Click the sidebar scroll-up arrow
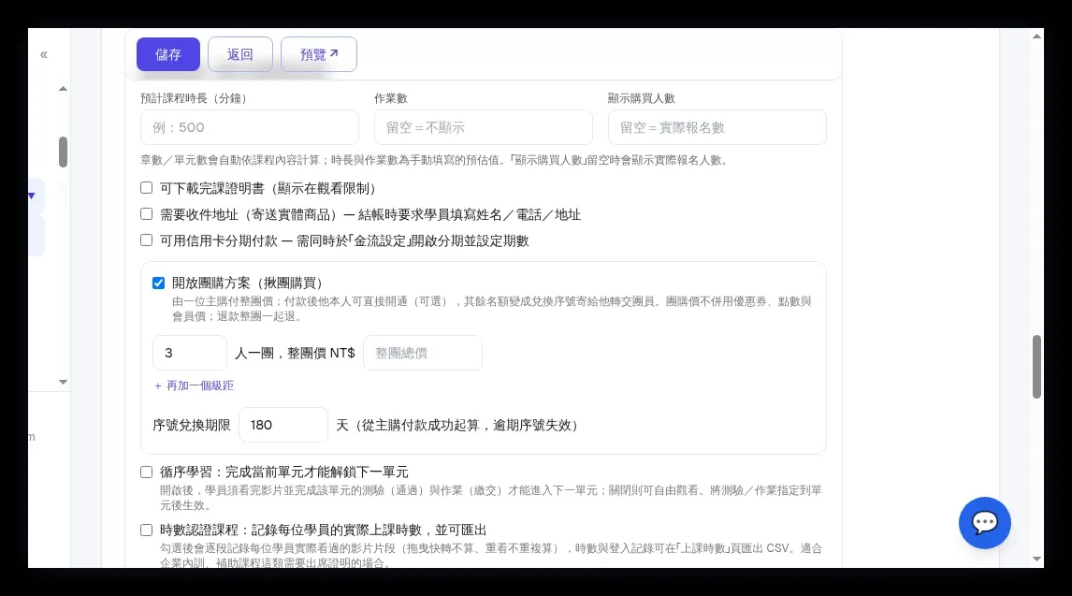This screenshot has height=596, width=1072. click(63, 89)
